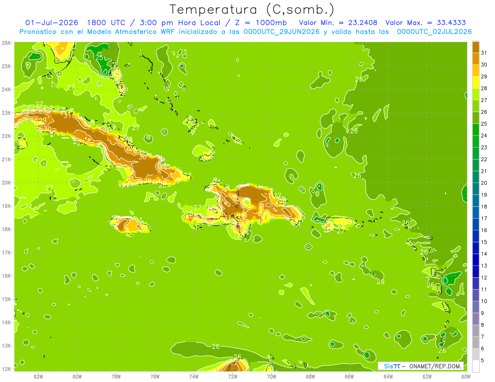Screen dimensions: 495x382
Task: Click the color bar label '10'
Action: click(x=484, y=301)
